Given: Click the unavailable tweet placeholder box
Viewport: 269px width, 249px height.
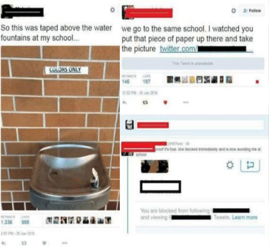Looking at the screenshot, I should (193, 63).
